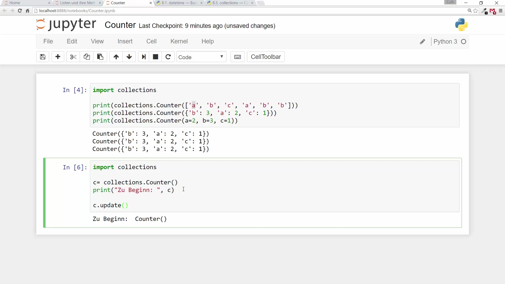
Task: Open the Help menu
Action: (x=208, y=41)
